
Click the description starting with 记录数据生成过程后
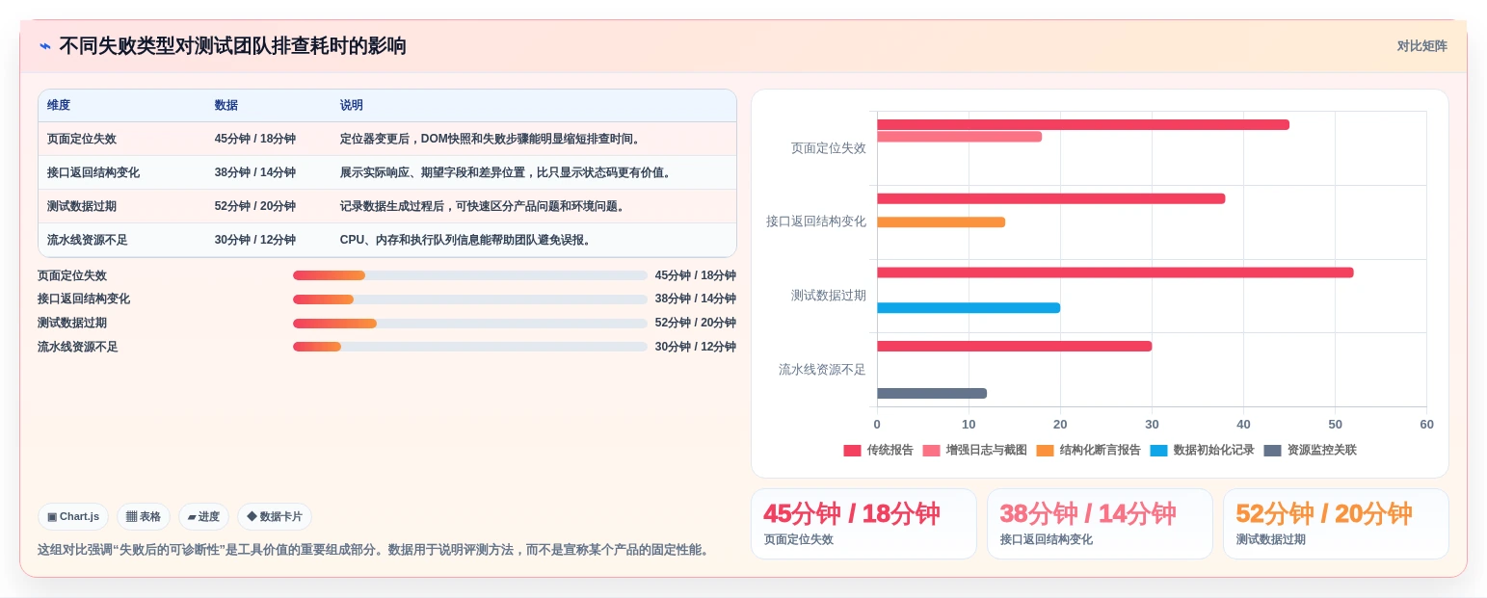(x=483, y=206)
